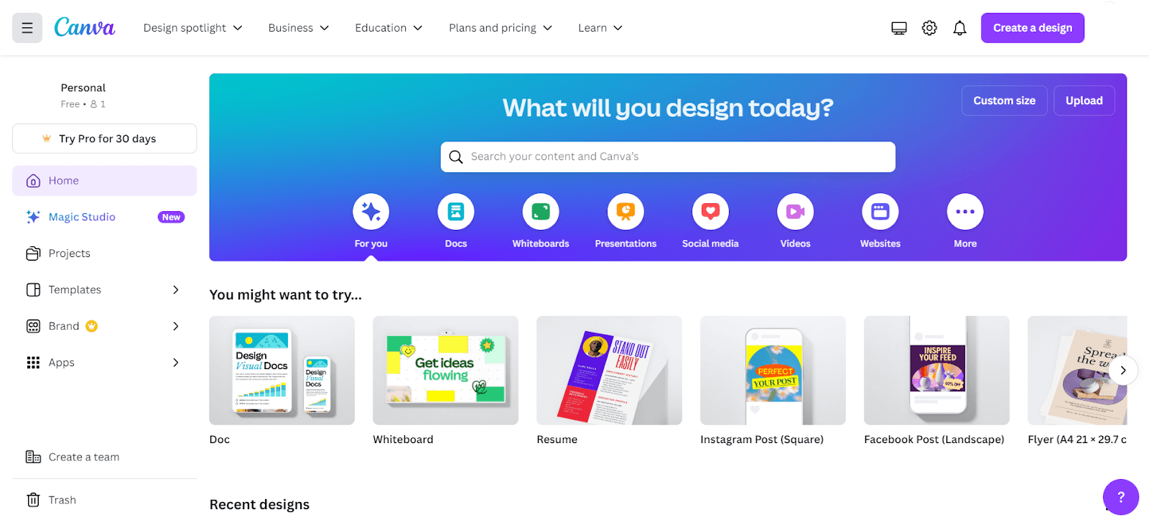Open the Resume design thumbnail
The height and width of the screenshot is (525, 1149).
tap(609, 371)
